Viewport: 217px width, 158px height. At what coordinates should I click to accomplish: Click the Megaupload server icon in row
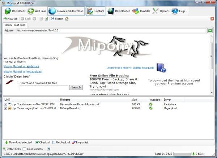[9, 108]
